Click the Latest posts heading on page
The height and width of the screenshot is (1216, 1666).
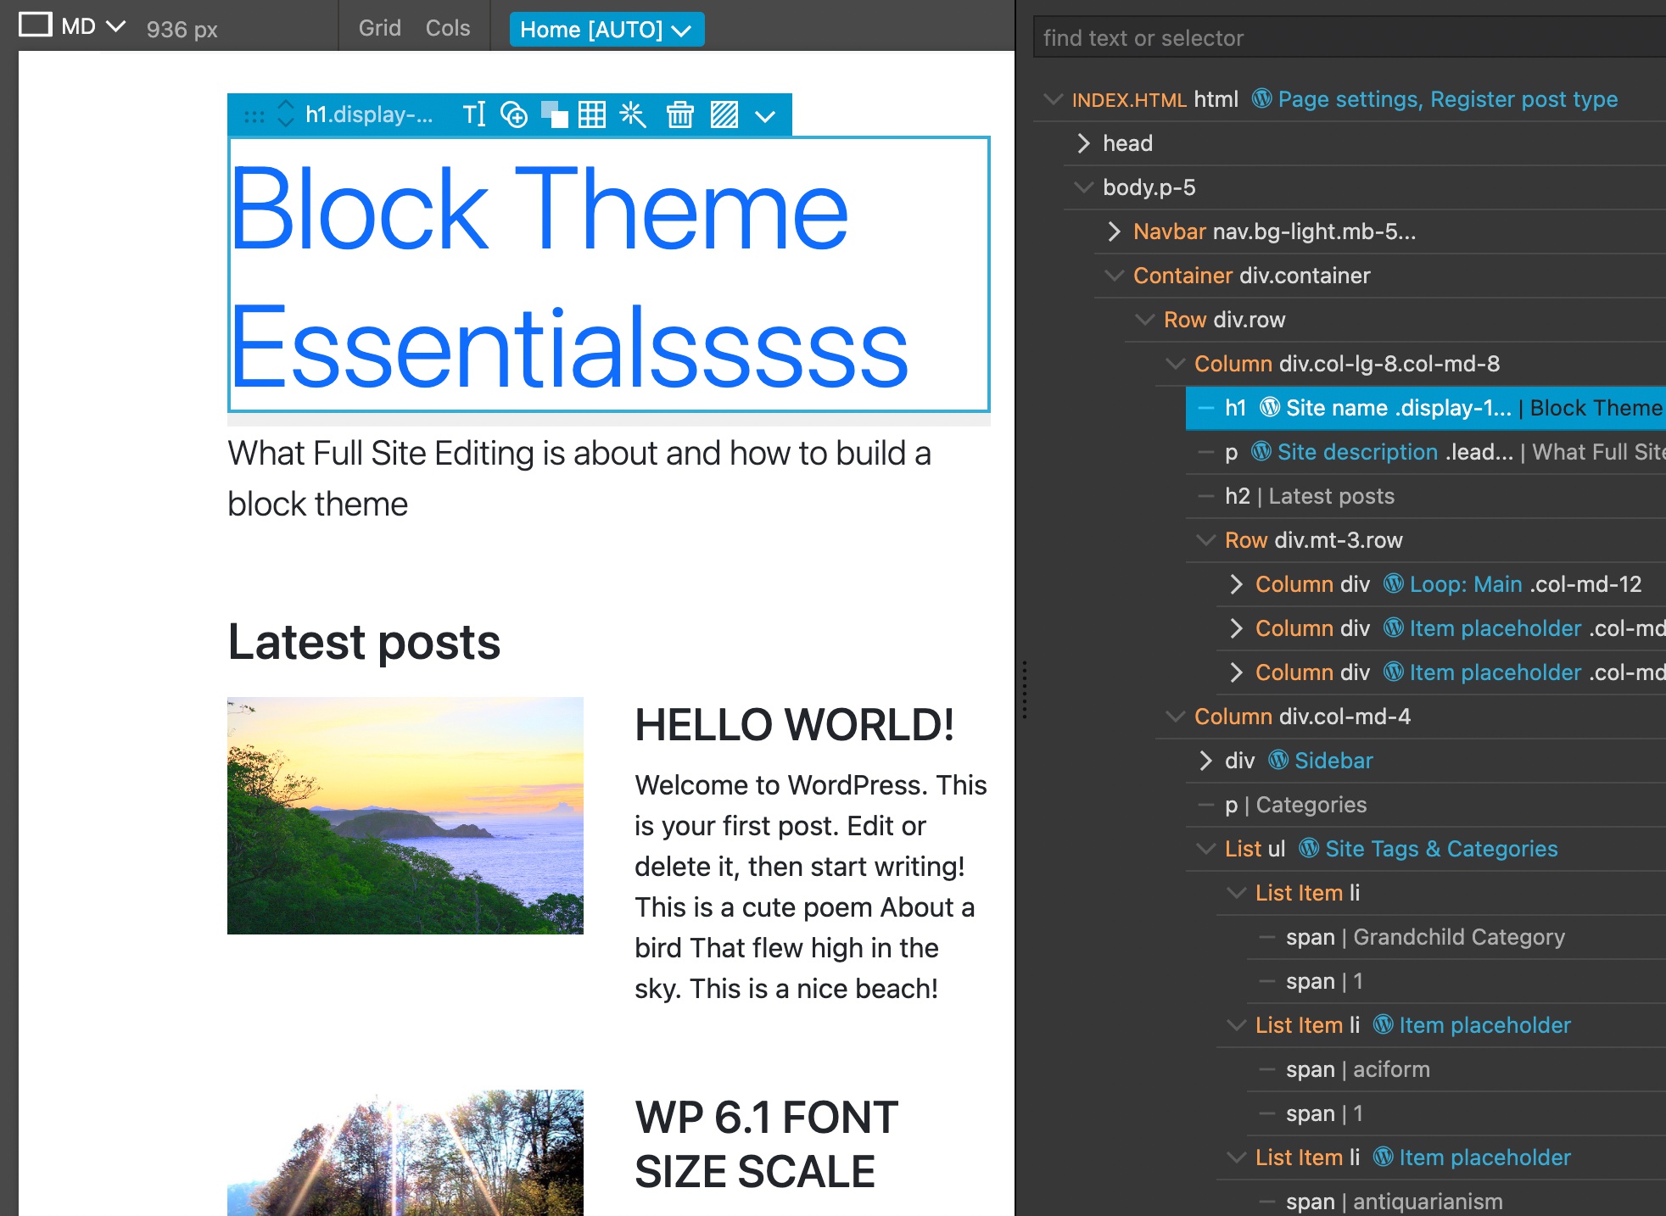[364, 642]
